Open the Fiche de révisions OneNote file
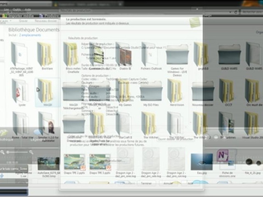This screenshot has height=197, width=263. point(227,163)
